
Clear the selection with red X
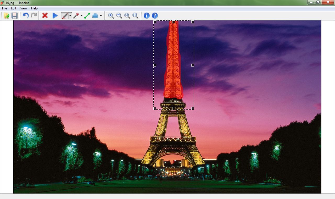pyautogui.click(x=45, y=16)
